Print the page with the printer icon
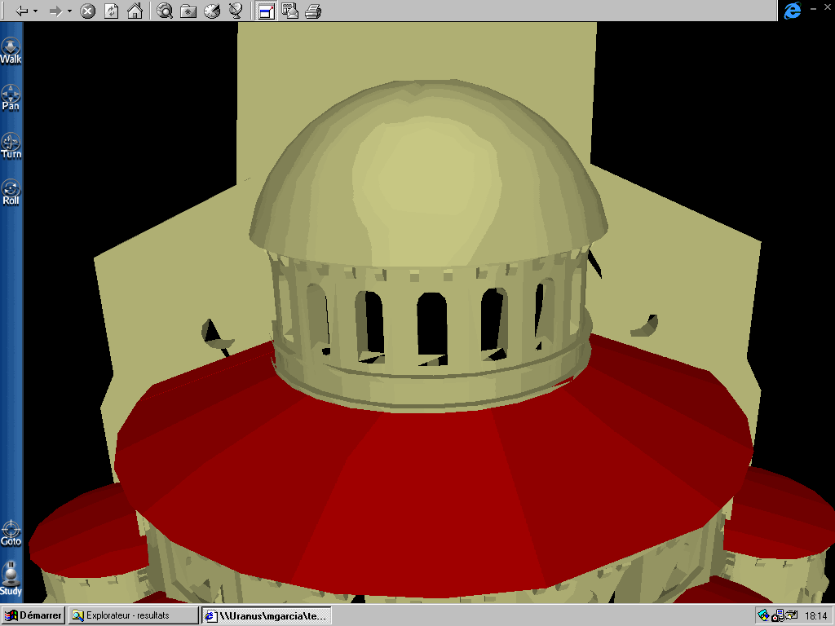Viewport: 835px width, 626px height. [313, 11]
